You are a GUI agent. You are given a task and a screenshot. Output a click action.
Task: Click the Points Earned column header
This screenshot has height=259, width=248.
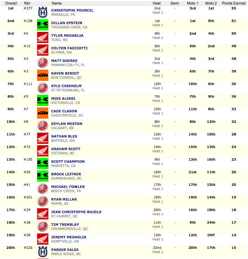[234, 3]
